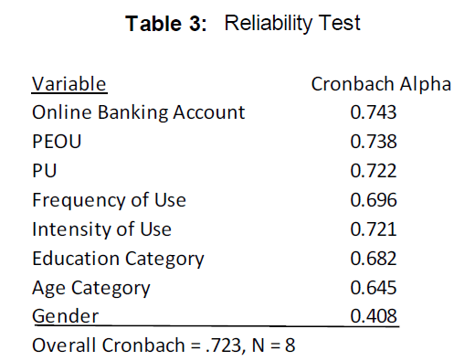Click the 'Reliability Test' heading text

[x=292, y=24]
